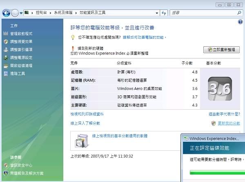Open help with the blue question mark

pyautogui.click(x=241, y=22)
